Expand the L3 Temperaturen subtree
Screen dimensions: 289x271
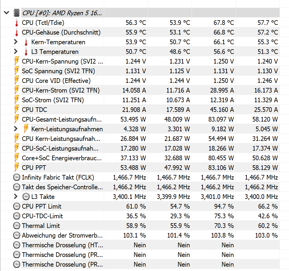[x=16, y=51]
